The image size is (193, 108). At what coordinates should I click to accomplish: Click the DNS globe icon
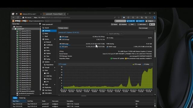coord(45,48)
